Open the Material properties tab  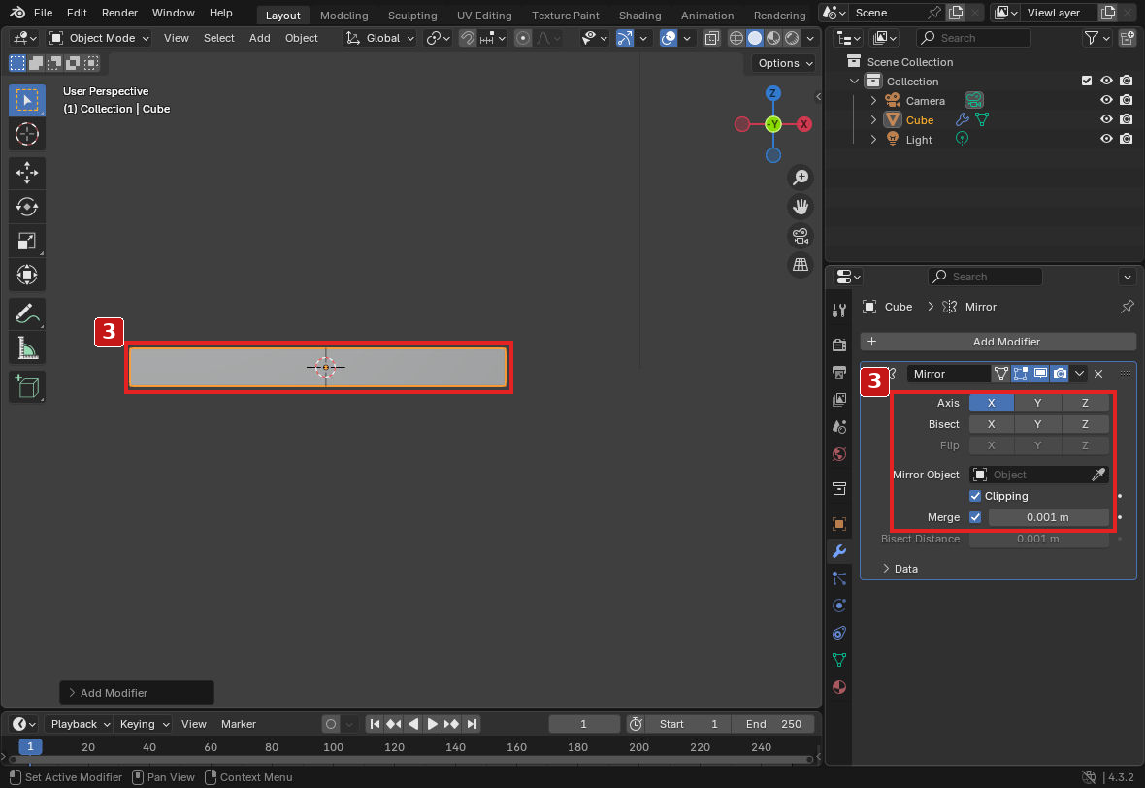tap(839, 687)
